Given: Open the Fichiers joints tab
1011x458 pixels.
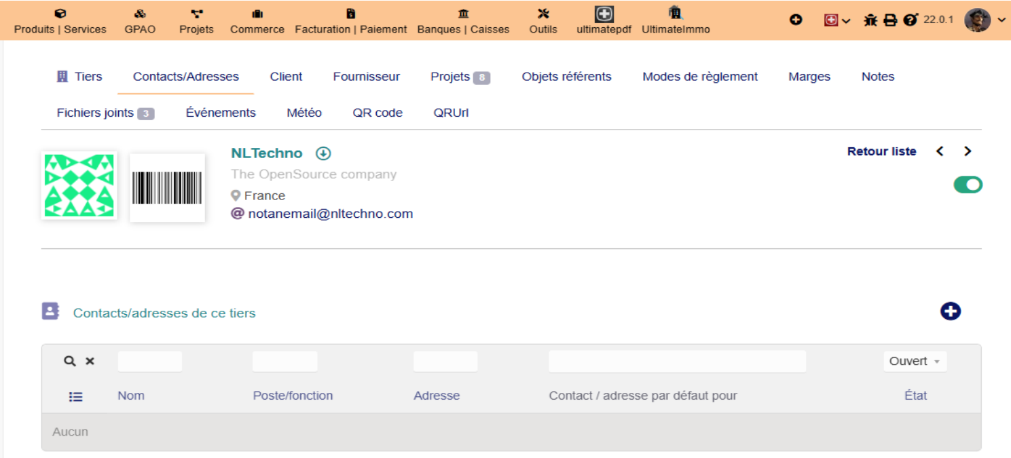Looking at the screenshot, I should [105, 113].
